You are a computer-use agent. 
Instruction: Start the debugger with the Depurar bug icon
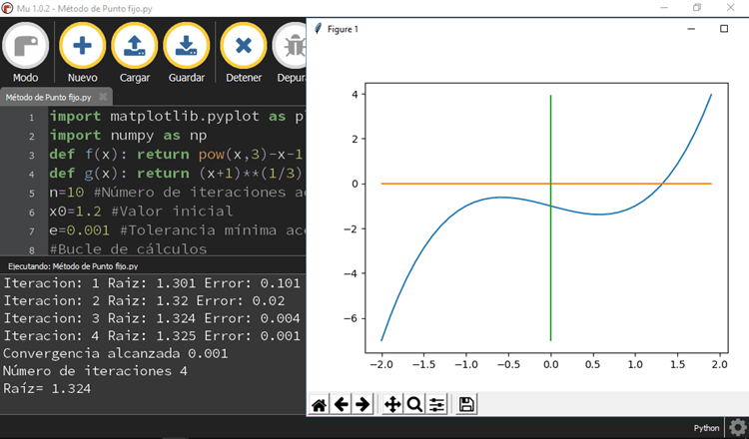pyautogui.click(x=293, y=52)
